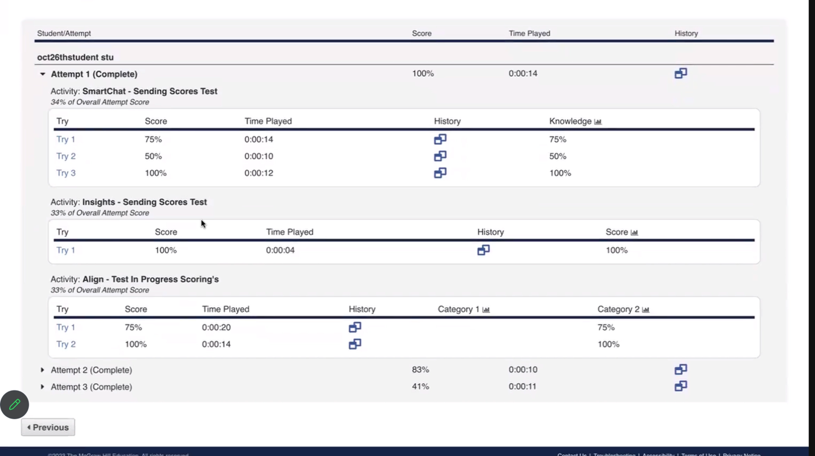The width and height of the screenshot is (815, 456).
Task: Open Try 1 link under Insights activity
Action: click(x=66, y=250)
